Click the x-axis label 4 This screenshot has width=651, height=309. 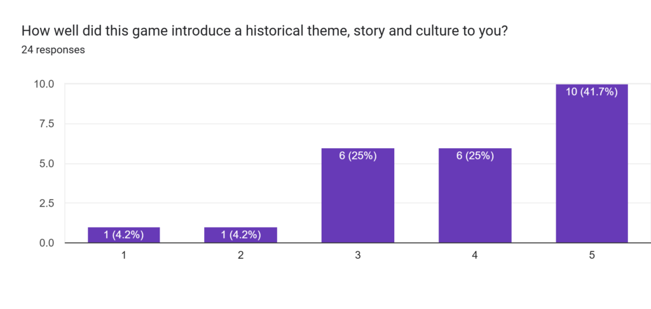(475, 256)
